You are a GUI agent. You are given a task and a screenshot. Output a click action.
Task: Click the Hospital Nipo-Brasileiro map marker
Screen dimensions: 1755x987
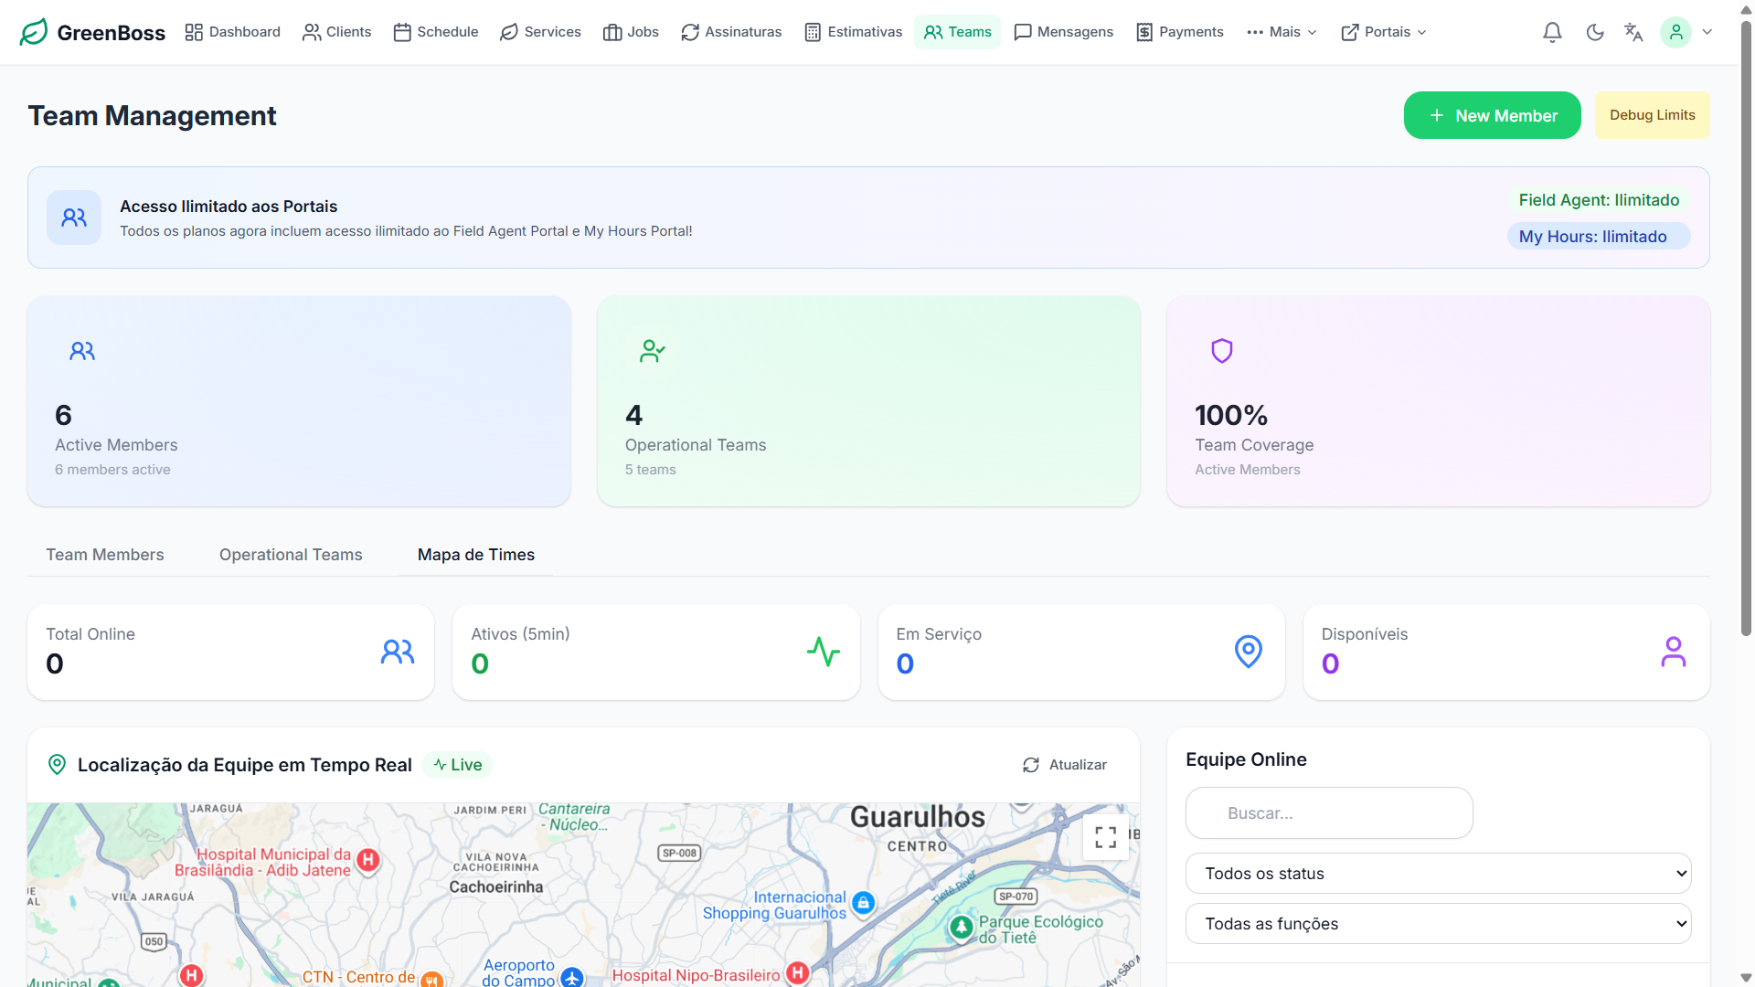click(x=797, y=973)
